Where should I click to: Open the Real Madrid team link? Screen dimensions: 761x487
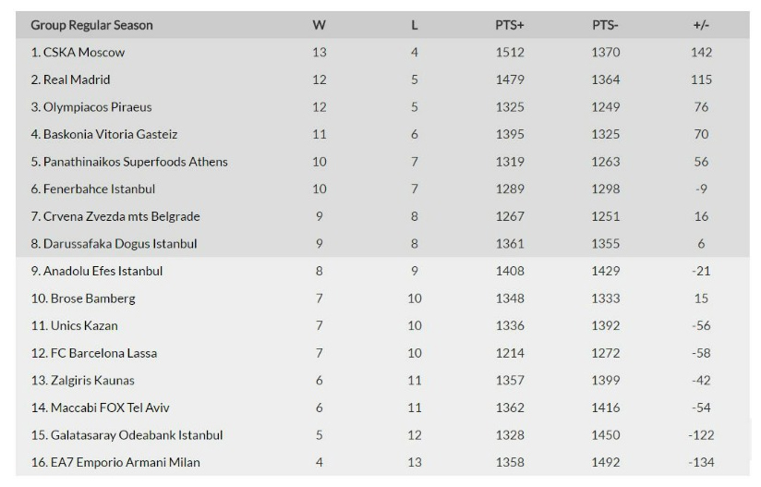pos(70,79)
